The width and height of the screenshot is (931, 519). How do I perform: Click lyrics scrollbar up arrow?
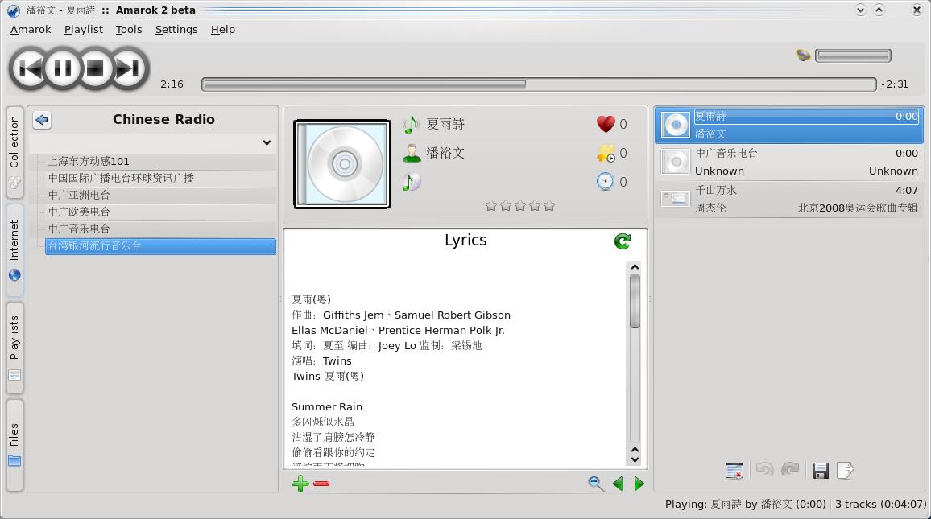[635, 267]
